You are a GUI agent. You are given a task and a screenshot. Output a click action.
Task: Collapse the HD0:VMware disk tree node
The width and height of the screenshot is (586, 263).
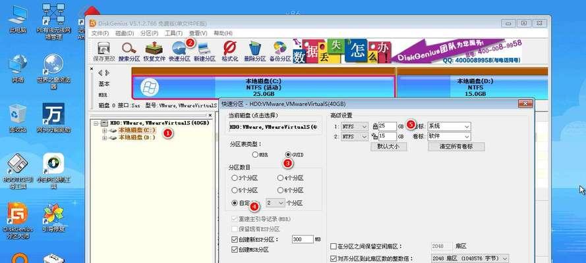(x=96, y=123)
